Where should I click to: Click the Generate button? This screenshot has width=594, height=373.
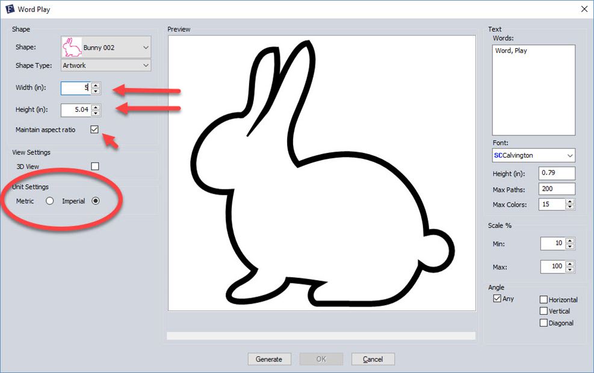[269, 359]
